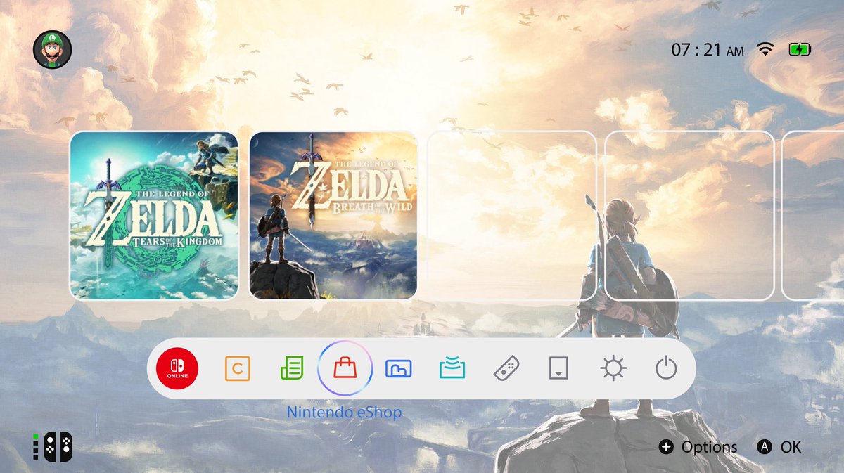Select the second empty game slot
The height and width of the screenshot is (473, 844).
[x=690, y=216]
